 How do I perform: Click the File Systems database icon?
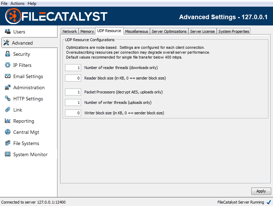pos(8,143)
